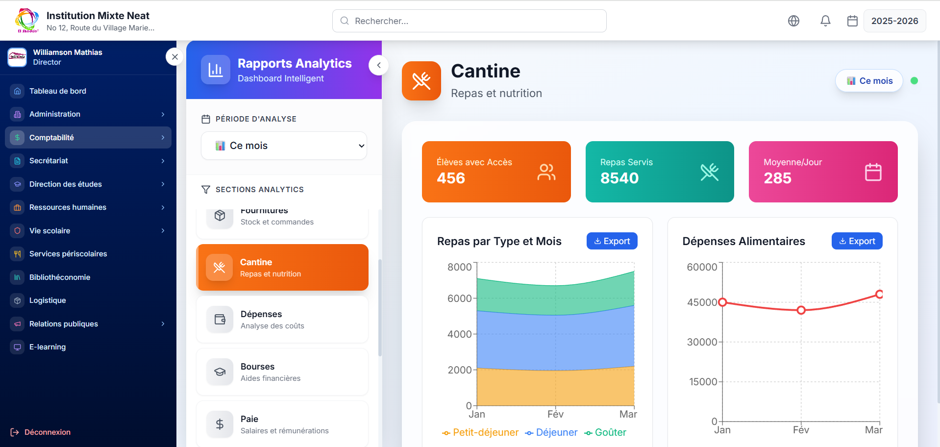Image resolution: width=940 pixels, height=447 pixels.
Task: Collapse the Rapports Analytics panel
Action: tap(378, 65)
